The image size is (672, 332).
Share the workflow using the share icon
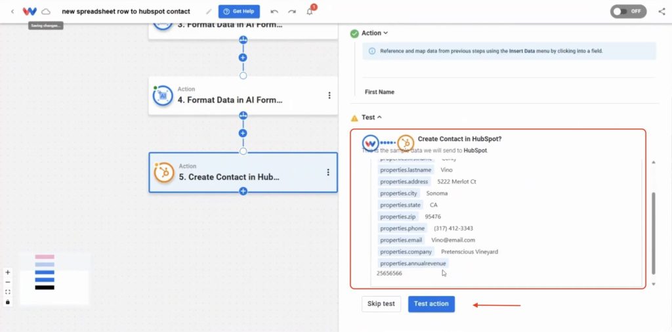[661, 12]
